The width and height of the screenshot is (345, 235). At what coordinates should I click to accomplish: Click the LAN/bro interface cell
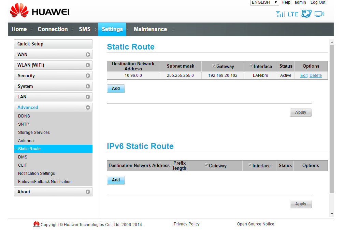(x=260, y=75)
